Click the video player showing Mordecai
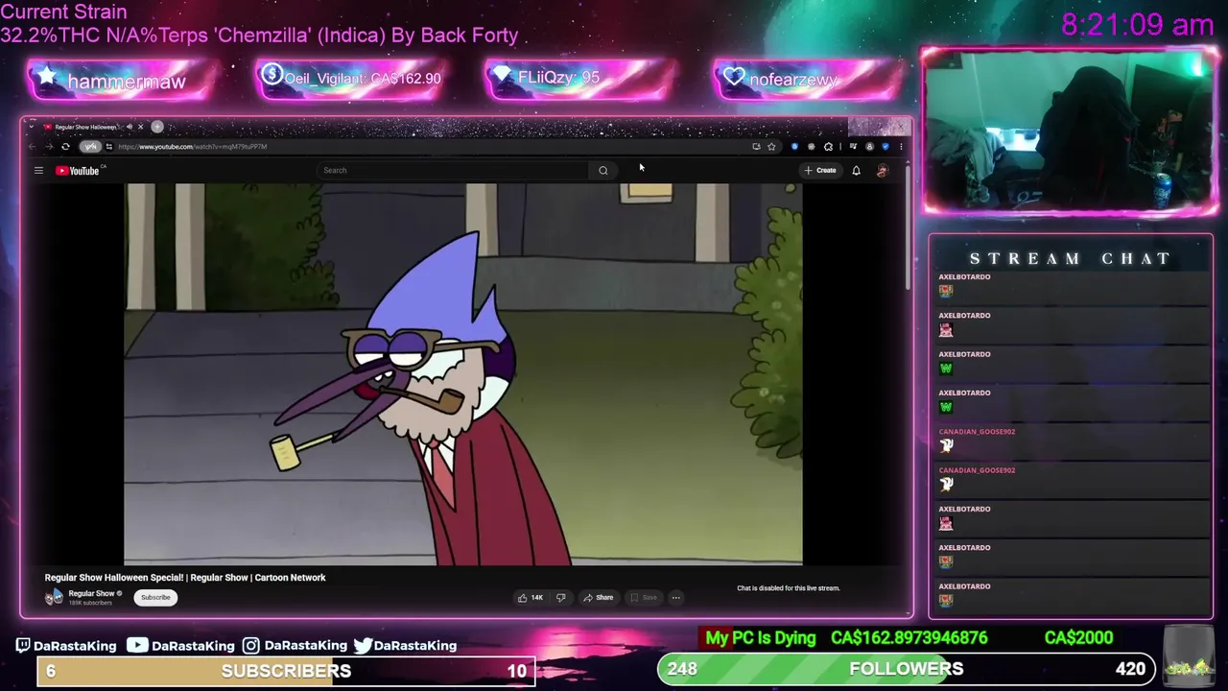The height and width of the screenshot is (691, 1228). click(462, 374)
